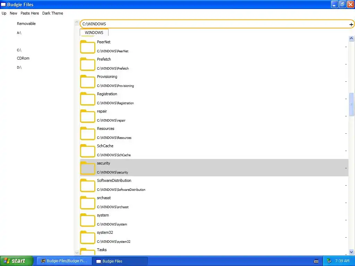Click the path text C:\WINDOWS\Prefetch
355x266 pixels.
[x=113, y=68]
